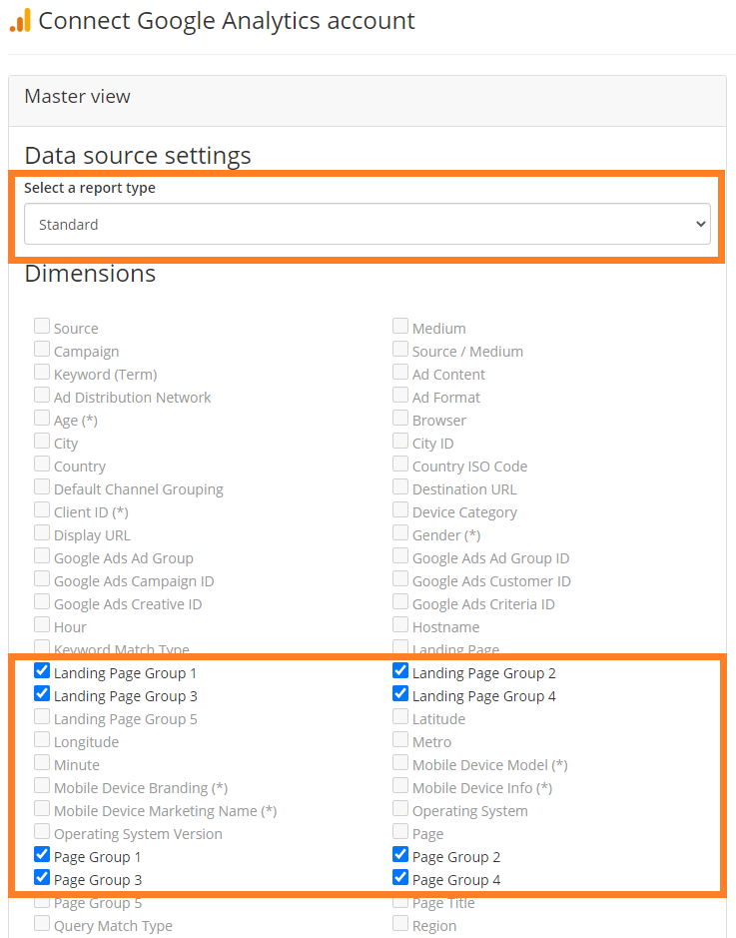Click the Master view panel header
736x938 pixels.
point(368,101)
